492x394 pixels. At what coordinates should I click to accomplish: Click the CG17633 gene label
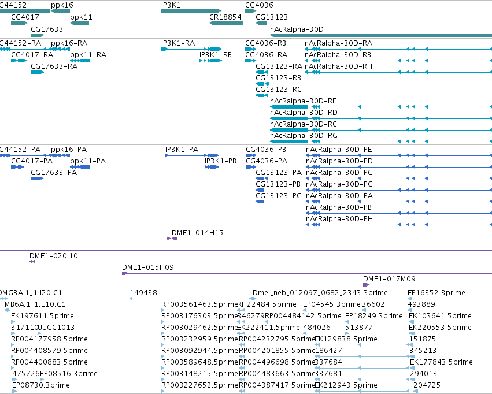tap(47, 29)
